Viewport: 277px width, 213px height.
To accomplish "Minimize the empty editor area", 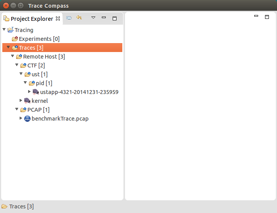I will coord(256,16).
